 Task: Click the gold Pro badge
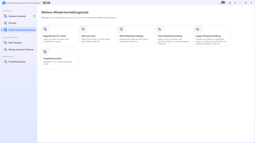coord(46,3)
